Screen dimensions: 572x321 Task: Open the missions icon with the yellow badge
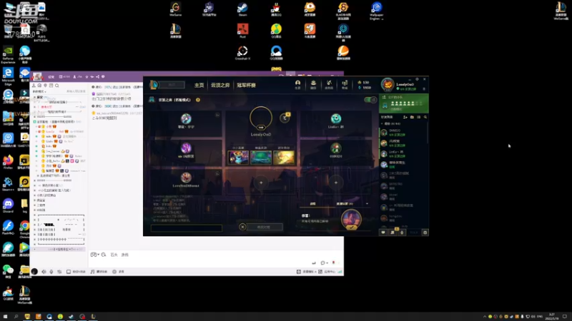(393, 232)
